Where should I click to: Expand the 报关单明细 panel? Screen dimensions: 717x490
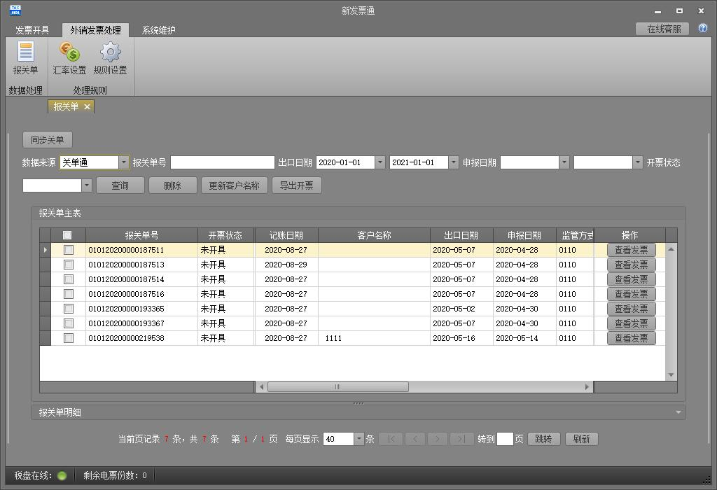[x=678, y=412]
